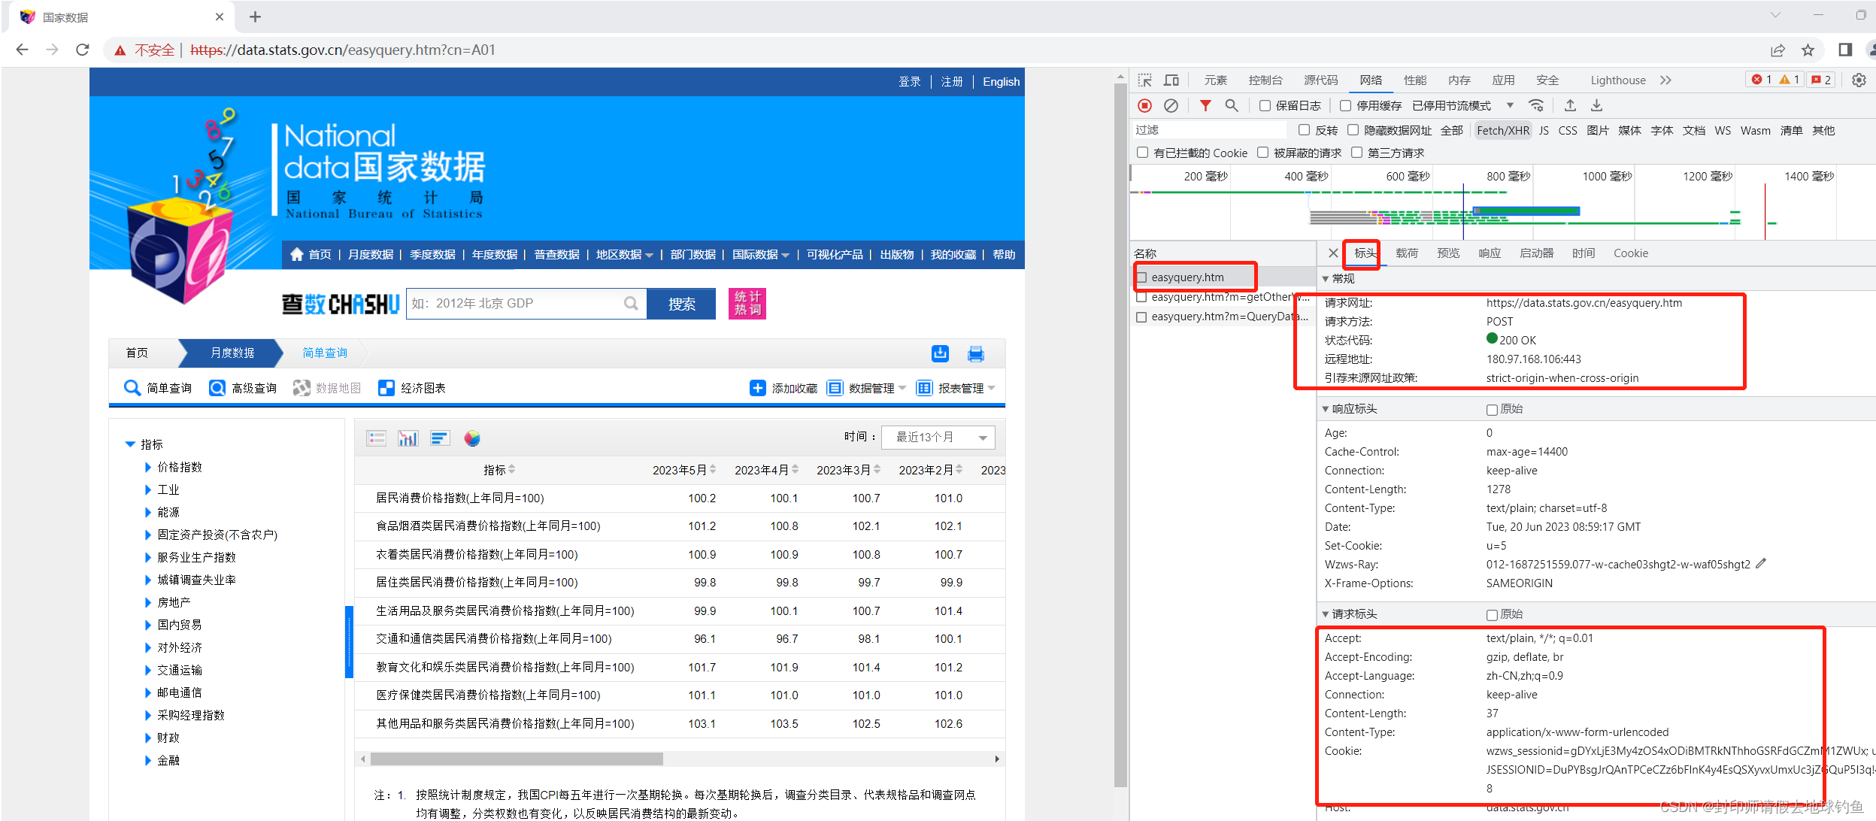Viewport: 1876px width, 821px height.
Task: Click the download data icon
Action: pos(940,353)
